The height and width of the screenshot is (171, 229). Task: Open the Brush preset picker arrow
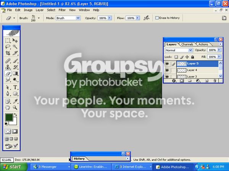(39, 18)
